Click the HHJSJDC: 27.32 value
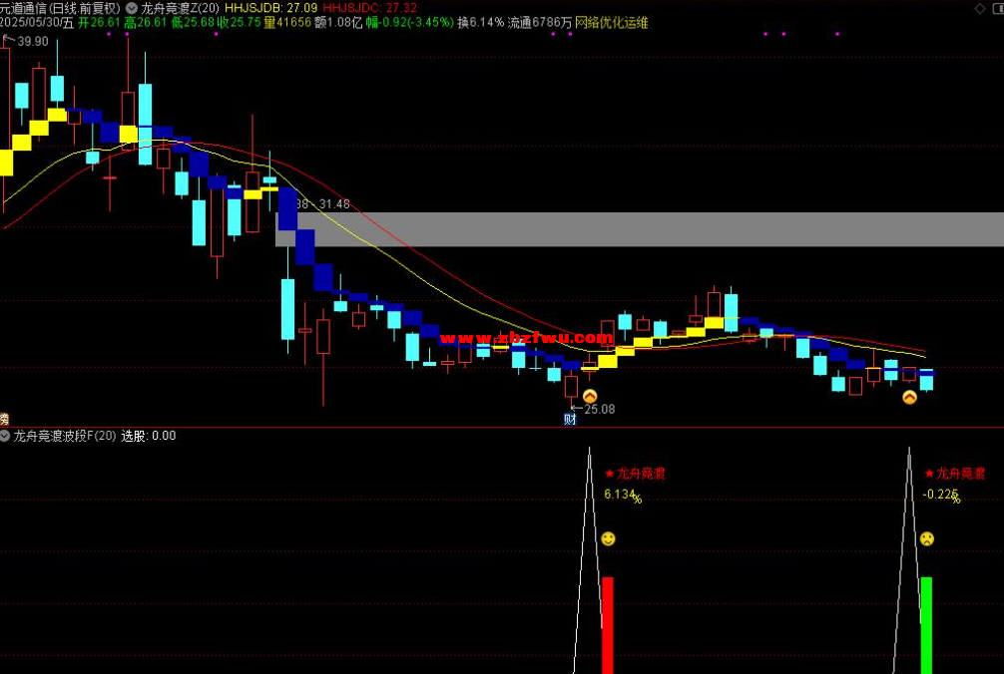 point(370,8)
